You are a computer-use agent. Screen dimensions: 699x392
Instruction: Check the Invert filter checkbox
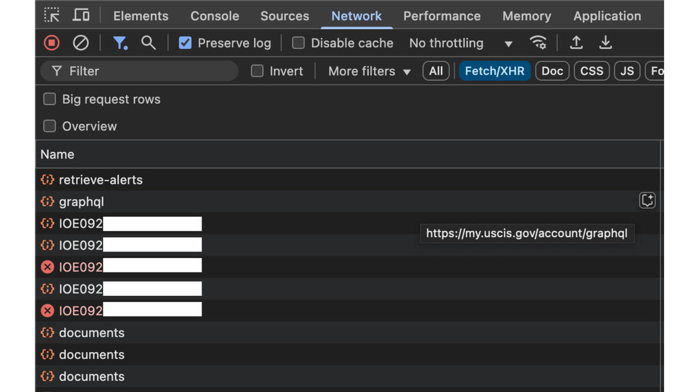(x=257, y=71)
